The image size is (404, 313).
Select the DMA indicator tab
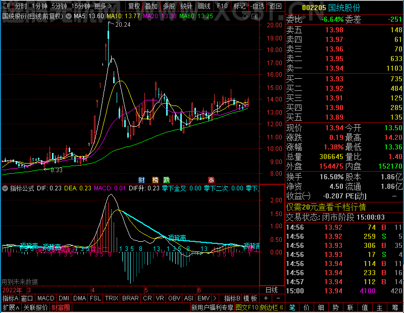80,298
